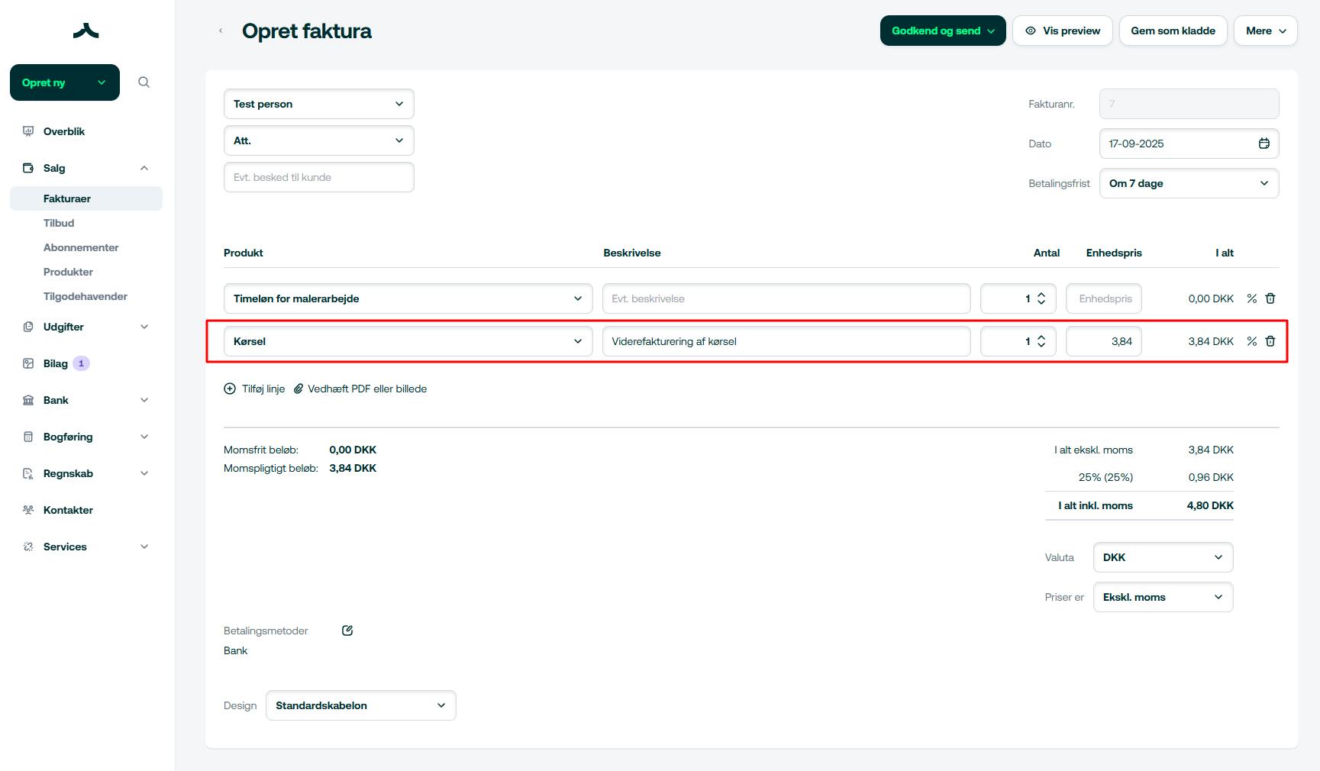Click the 4,80 DKK total incl. moms

click(x=1210, y=505)
